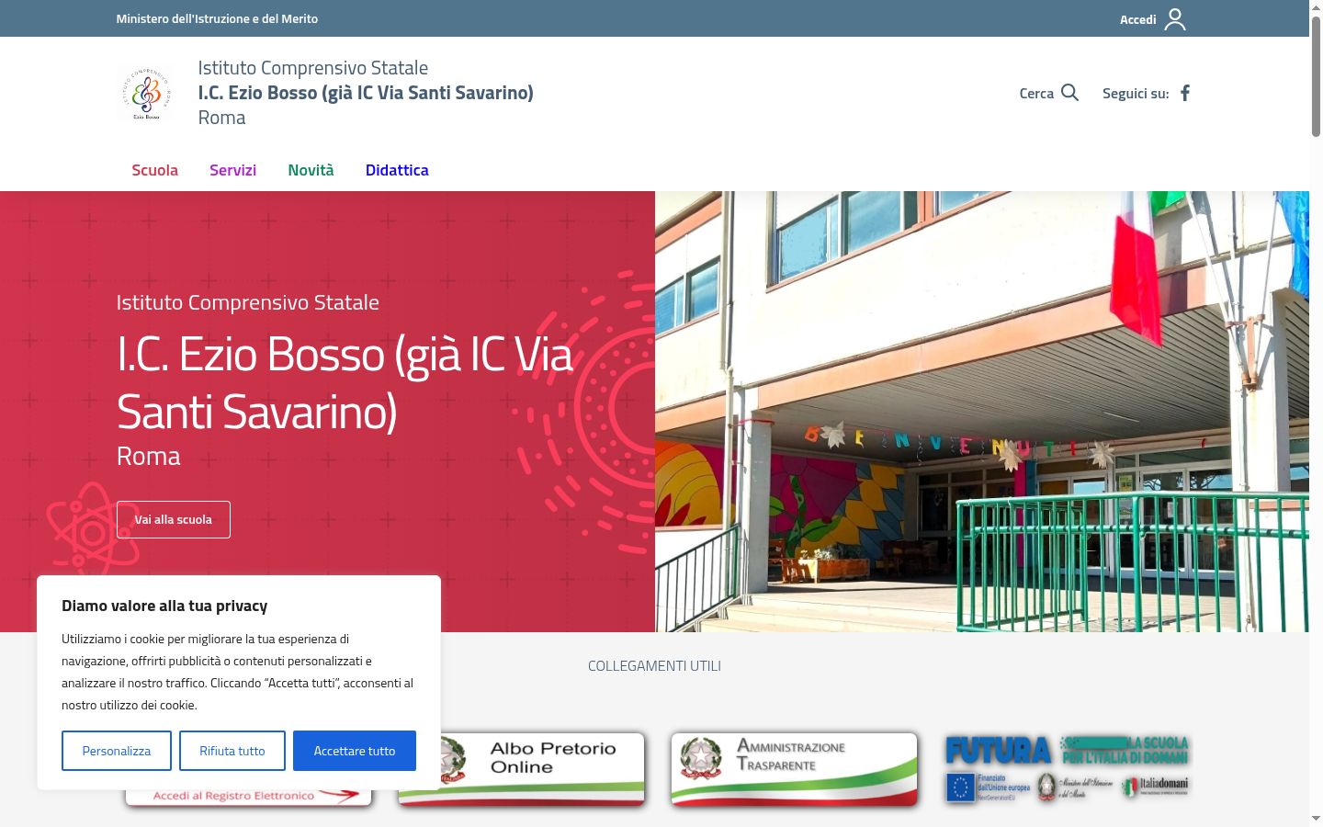Open the Novità menu
Screen dimensions: 1323x827
click(x=311, y=170)
